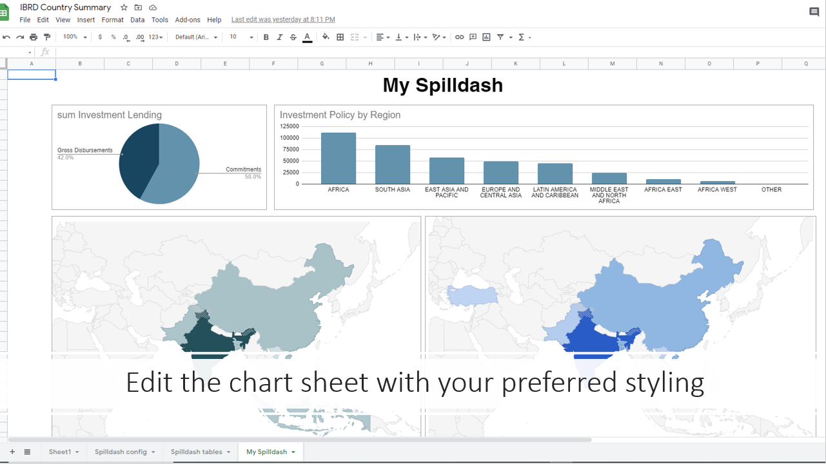Open the View menu
The width and height of the screenshot is (826, 464).
coord(63,20)
